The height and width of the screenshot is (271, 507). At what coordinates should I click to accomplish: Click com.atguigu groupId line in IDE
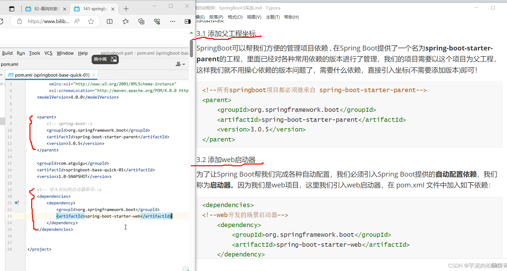(73, 163)
